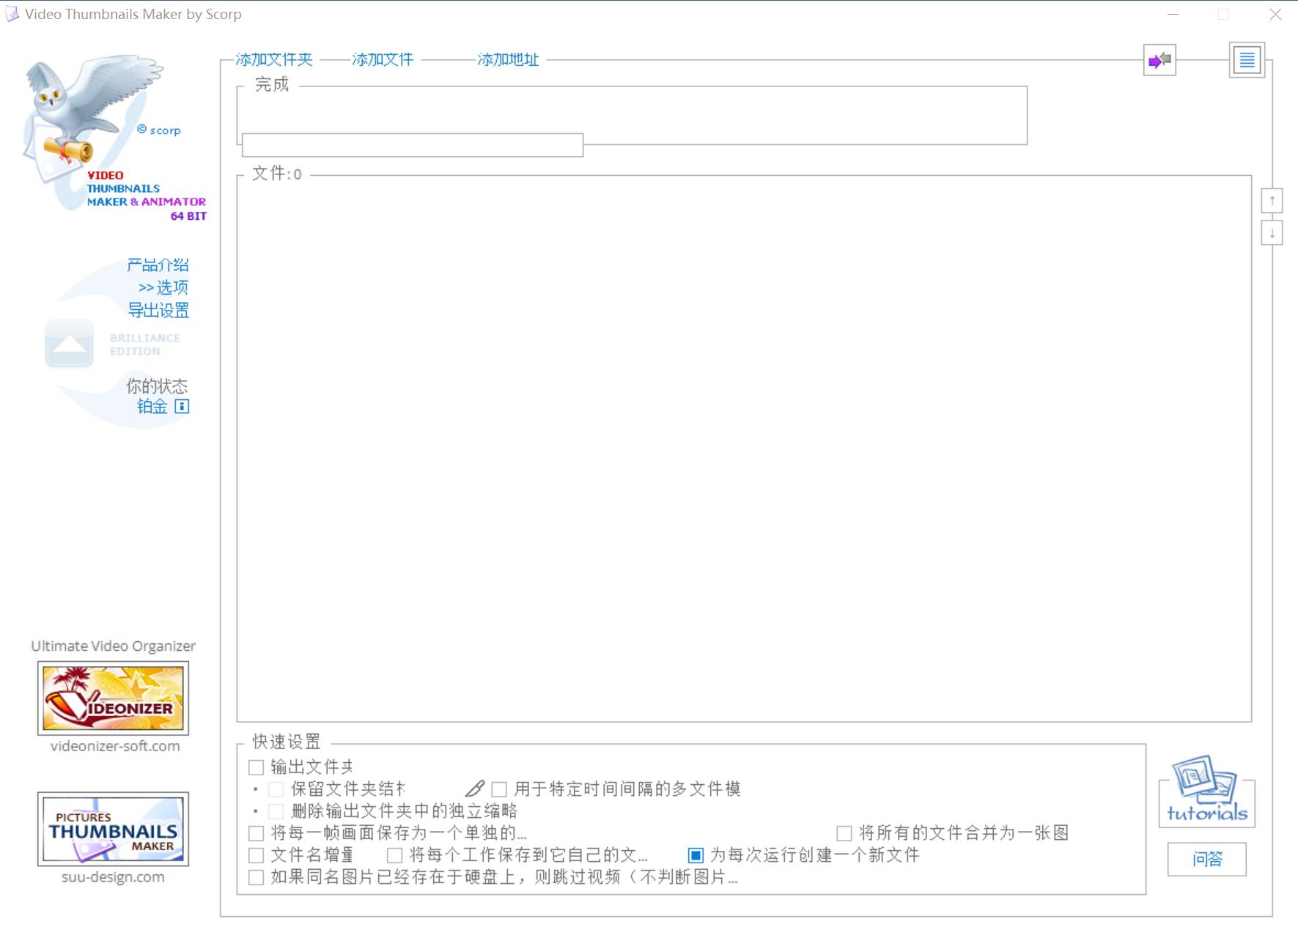Screen dimensions: 1298x938
Task: Open the list view icon at top right
Action: pyautogui.click(x=1246, y=60)
